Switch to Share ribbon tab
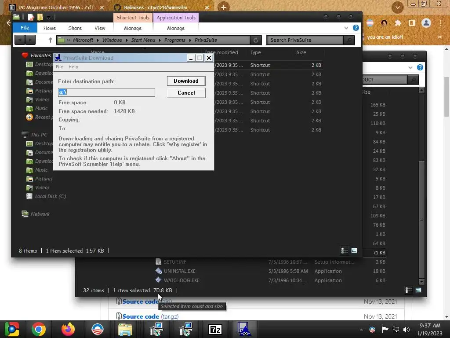Image resolution: width=450 pixels, height=338 pixels. [75, 28]
